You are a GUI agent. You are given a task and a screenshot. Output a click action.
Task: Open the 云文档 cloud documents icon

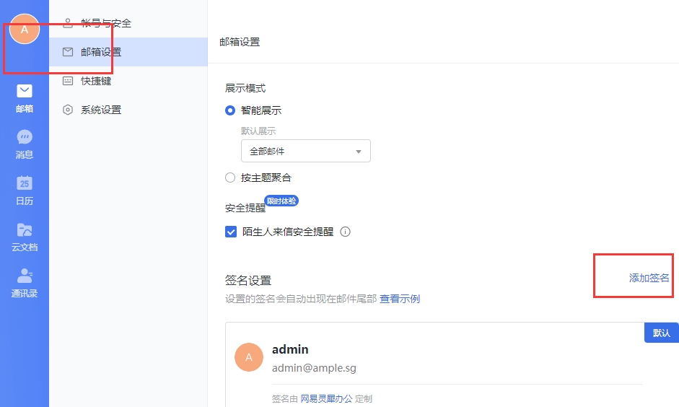click(x=25, y=230)
